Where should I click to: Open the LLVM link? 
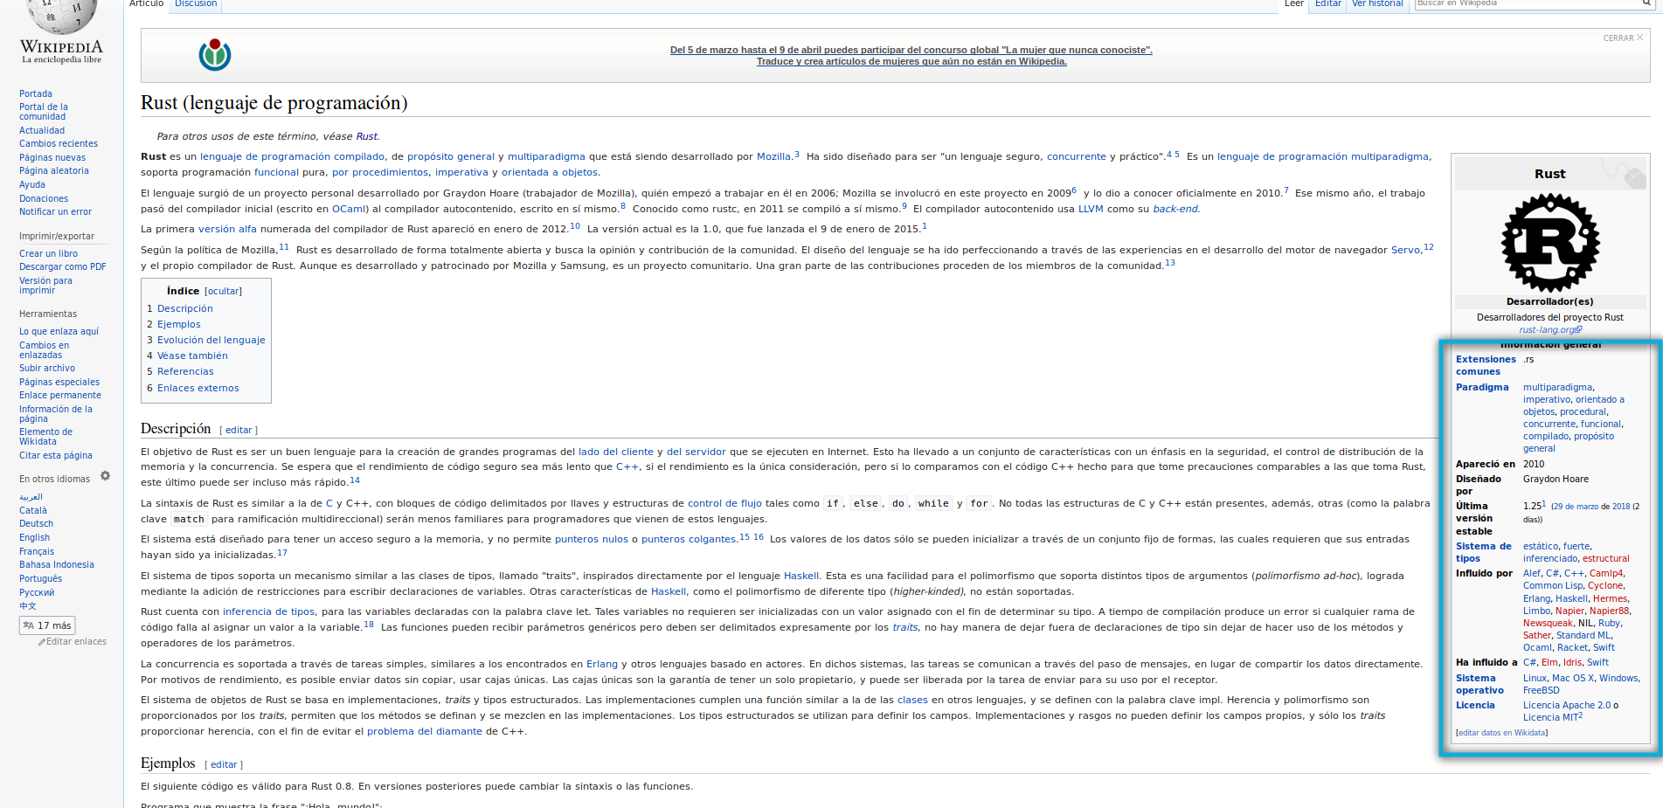coord(1091,210)
